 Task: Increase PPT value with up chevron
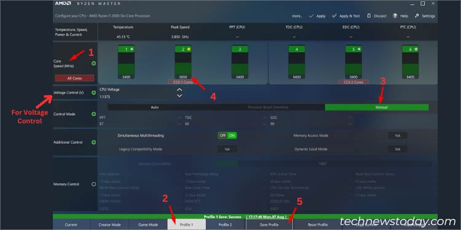[x=179, y=118]
